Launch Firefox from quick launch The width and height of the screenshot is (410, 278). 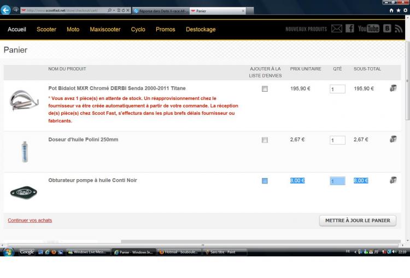pos(54,252)
